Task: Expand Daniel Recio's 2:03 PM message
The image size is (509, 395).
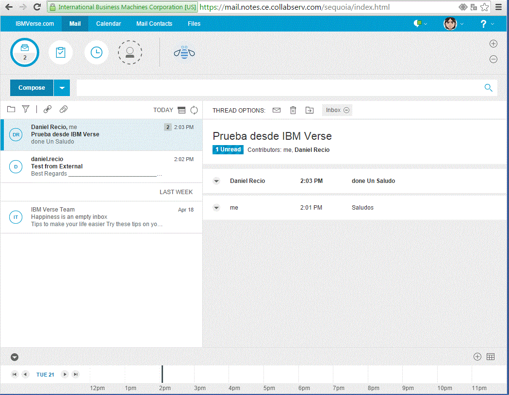Action: pos(216,181)
